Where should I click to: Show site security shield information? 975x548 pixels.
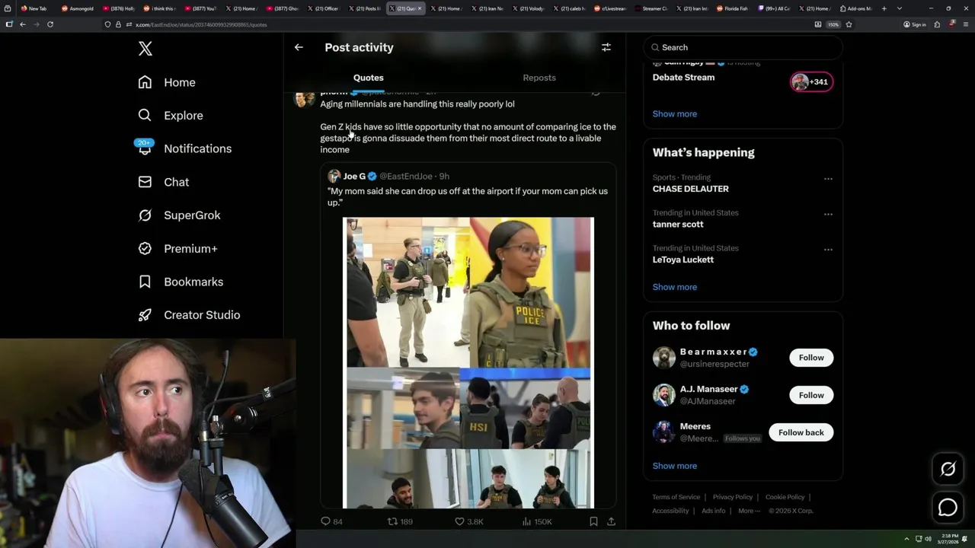click(107, 24)
